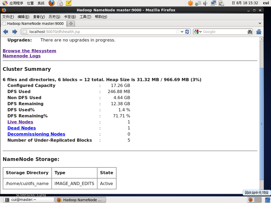Screen dimensions: 271x203
Task: Click the /home/cui/dfs_name table cell
Action: point(27,183)
